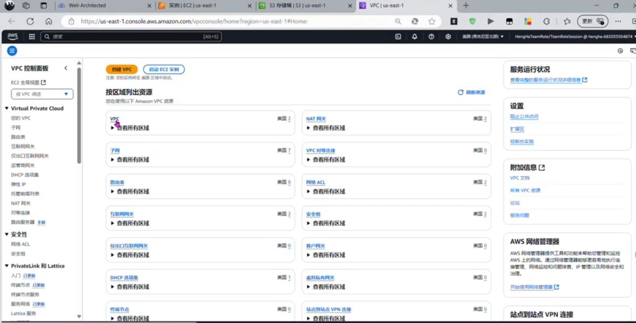
Task: Go to the browser home icon
Action: pos(49,21)
